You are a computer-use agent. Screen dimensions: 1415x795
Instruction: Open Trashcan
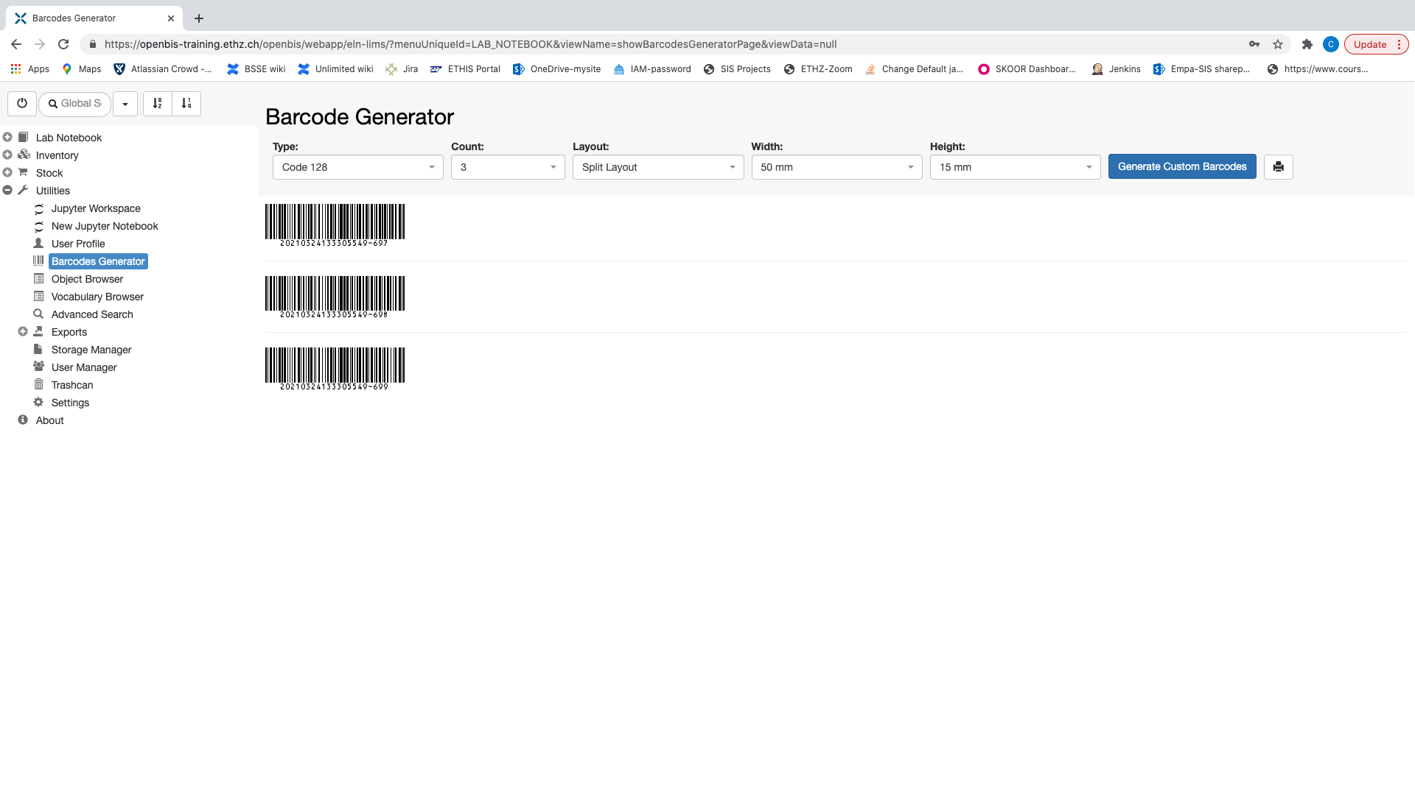tap(72, 385)
